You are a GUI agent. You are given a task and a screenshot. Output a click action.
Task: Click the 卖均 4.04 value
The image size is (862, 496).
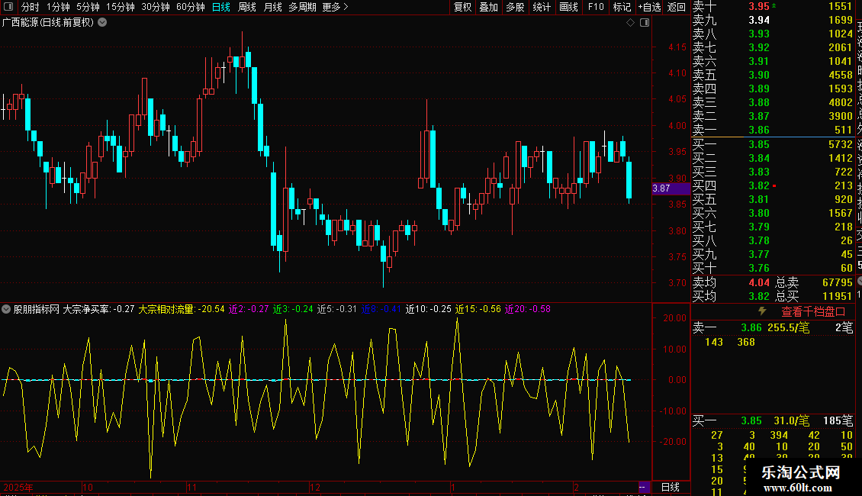point(759,282)
